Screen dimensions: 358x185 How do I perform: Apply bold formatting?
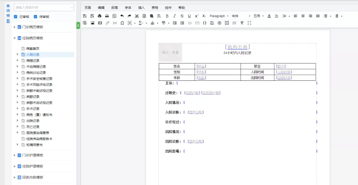point(167,16)
